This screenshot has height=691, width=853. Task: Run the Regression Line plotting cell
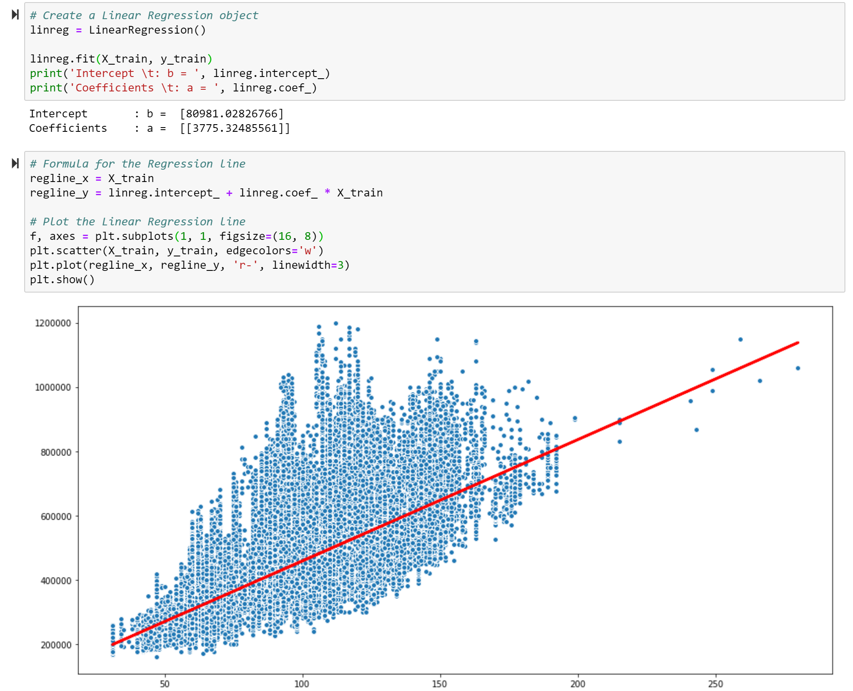[15, 163]
